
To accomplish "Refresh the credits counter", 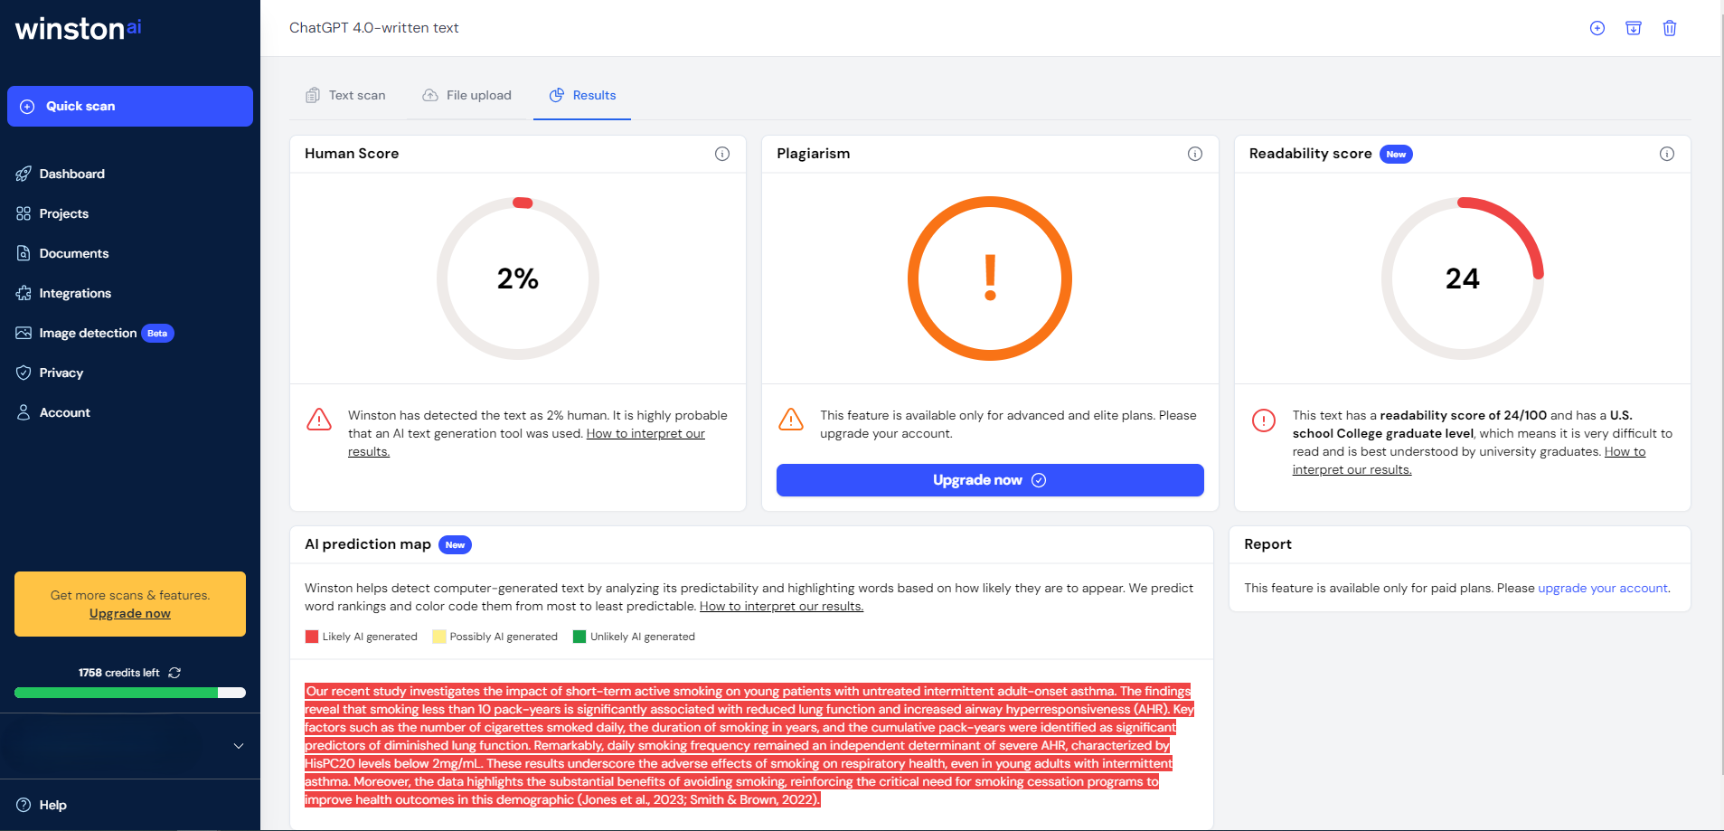I will [x=175, y=672].
